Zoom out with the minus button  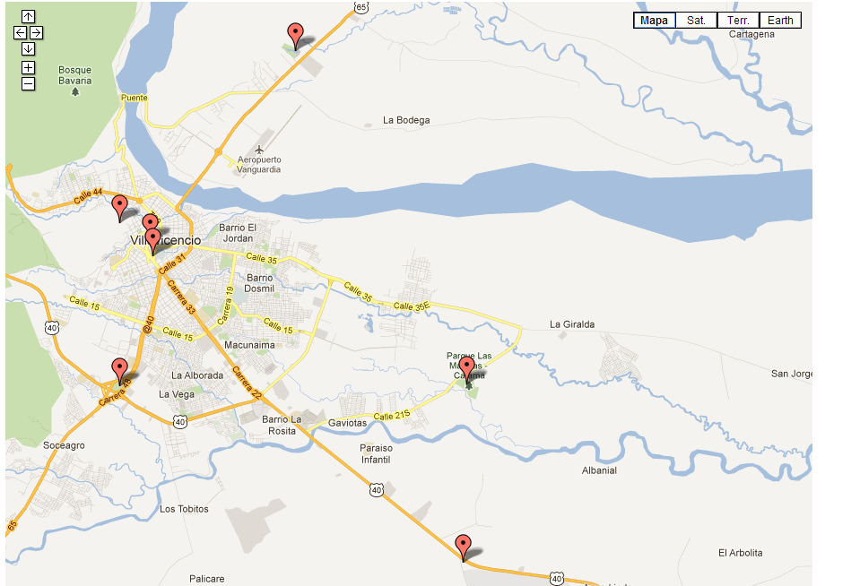tap(28, 84)
